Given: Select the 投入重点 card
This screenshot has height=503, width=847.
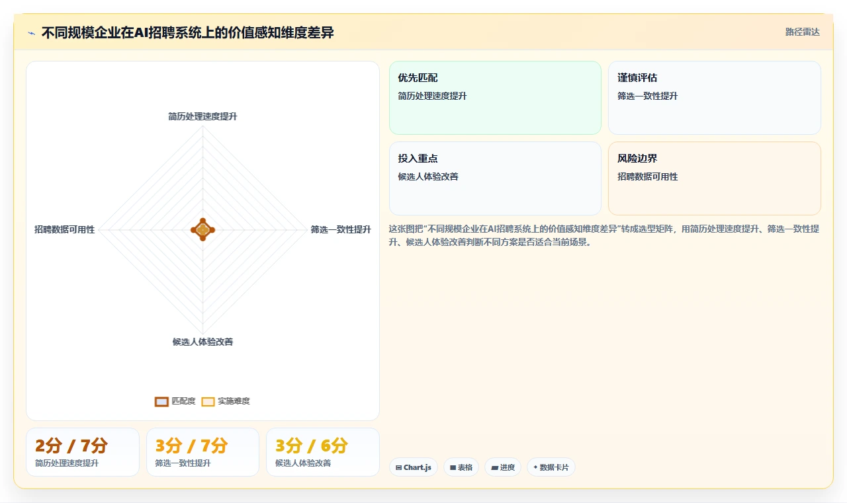Looking at the screenshot, I should [495, 178].
